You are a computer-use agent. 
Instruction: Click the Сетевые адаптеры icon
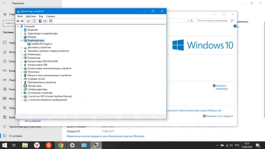(25, 89)
